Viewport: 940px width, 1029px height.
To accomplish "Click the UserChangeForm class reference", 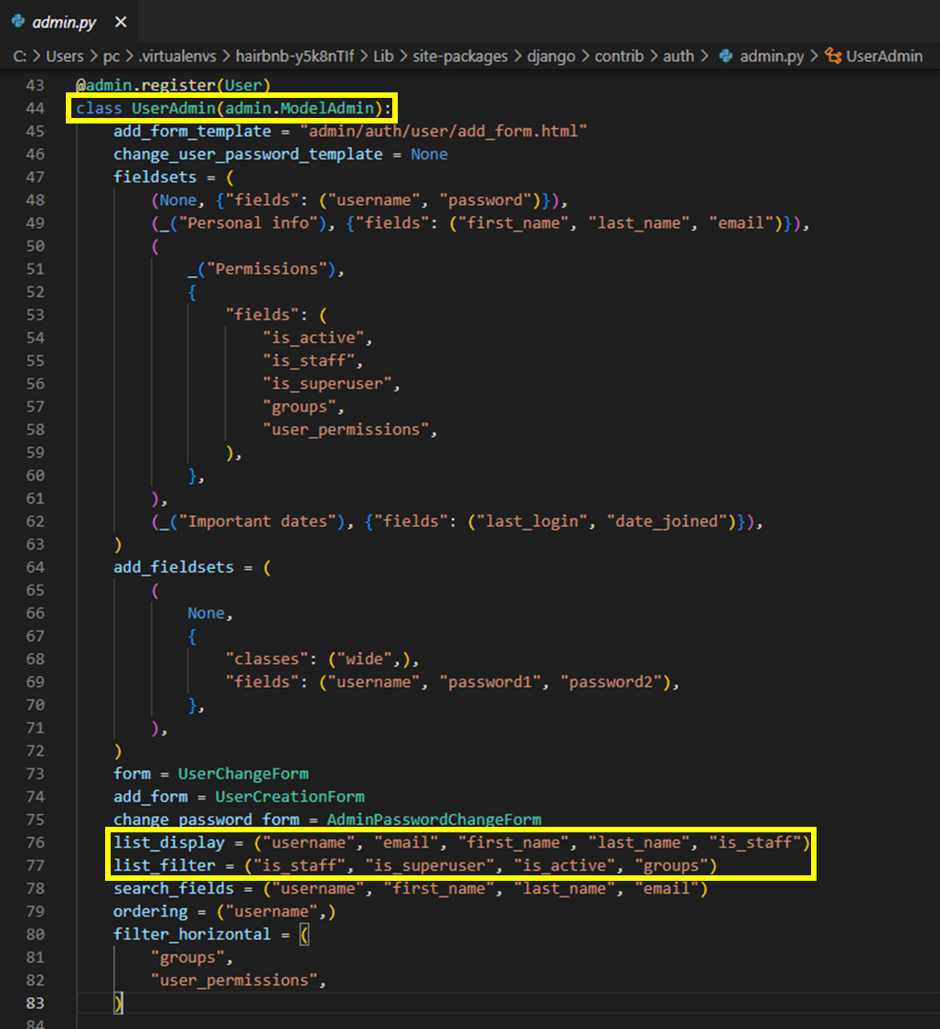I will [243, 775].
